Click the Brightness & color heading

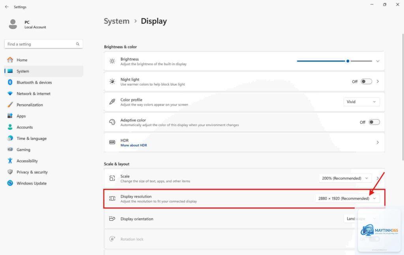point(120,47)
